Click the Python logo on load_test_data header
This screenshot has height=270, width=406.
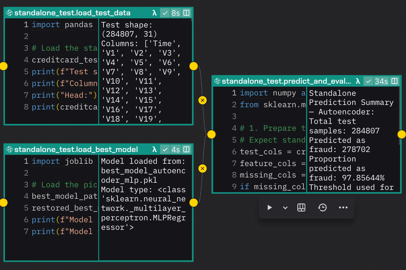(x=9, y=13)
